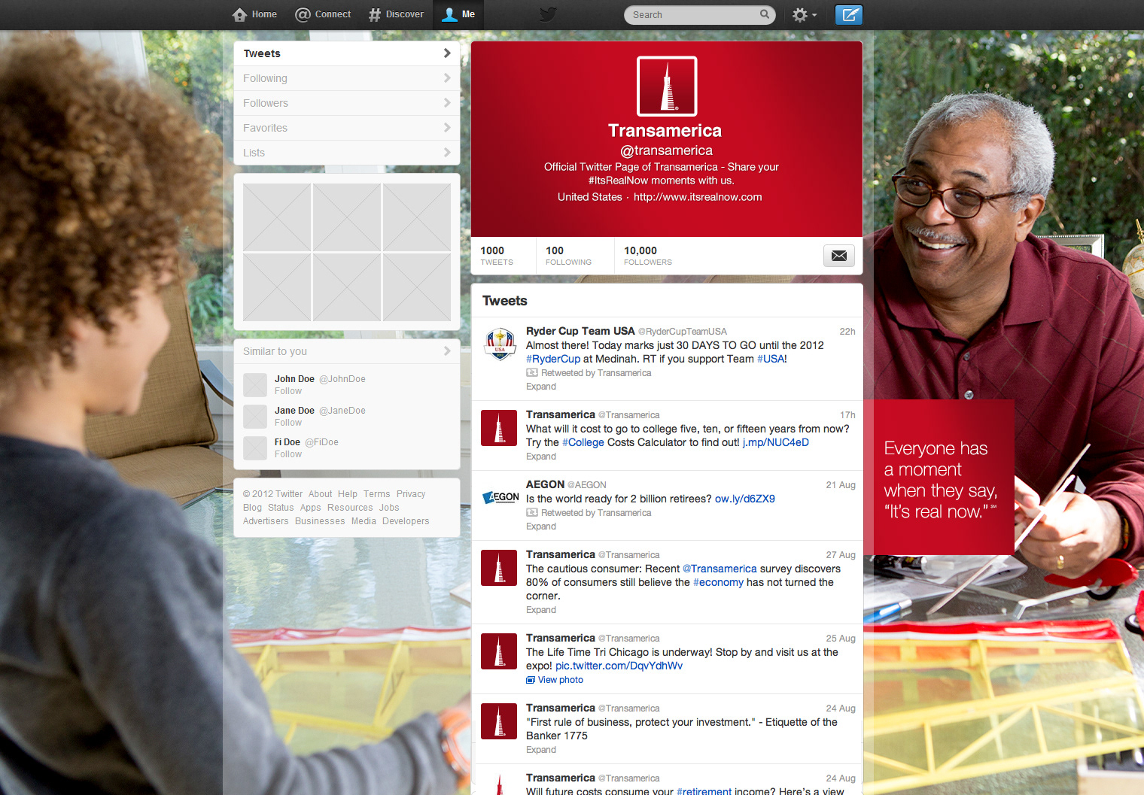
Task: Click the footer Help link
Action: pos(348,494)
